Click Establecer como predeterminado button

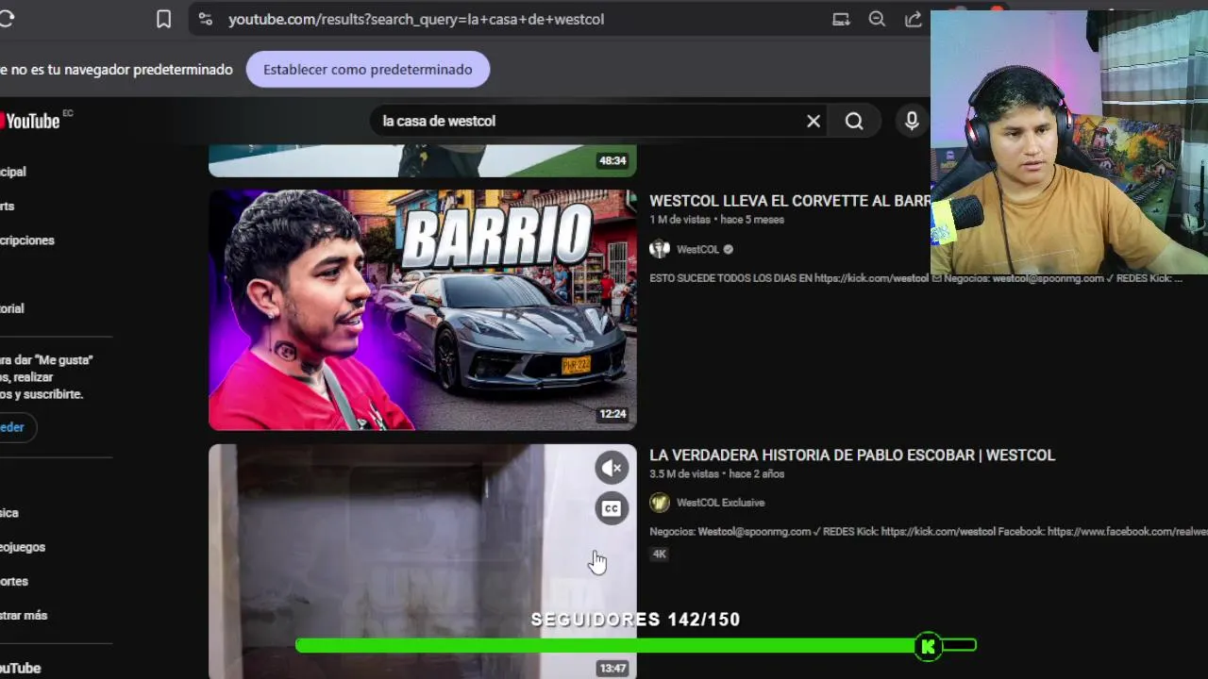tap(368, 70)
